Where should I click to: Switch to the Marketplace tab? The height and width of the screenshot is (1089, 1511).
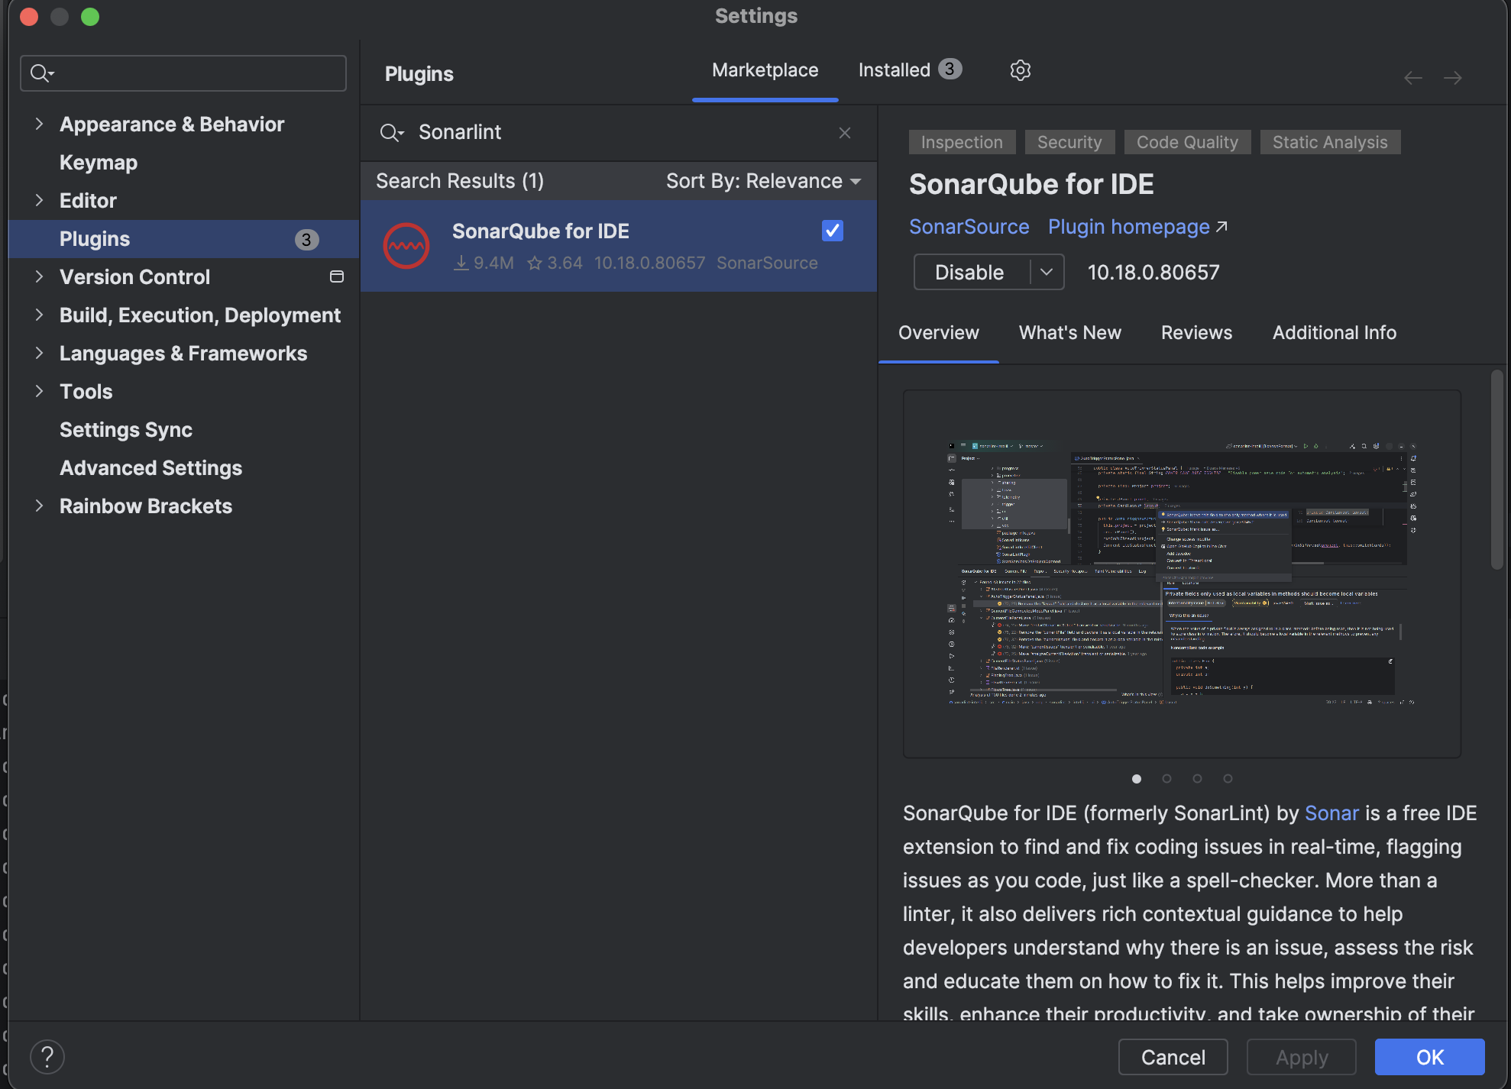[x=765, y=70]
